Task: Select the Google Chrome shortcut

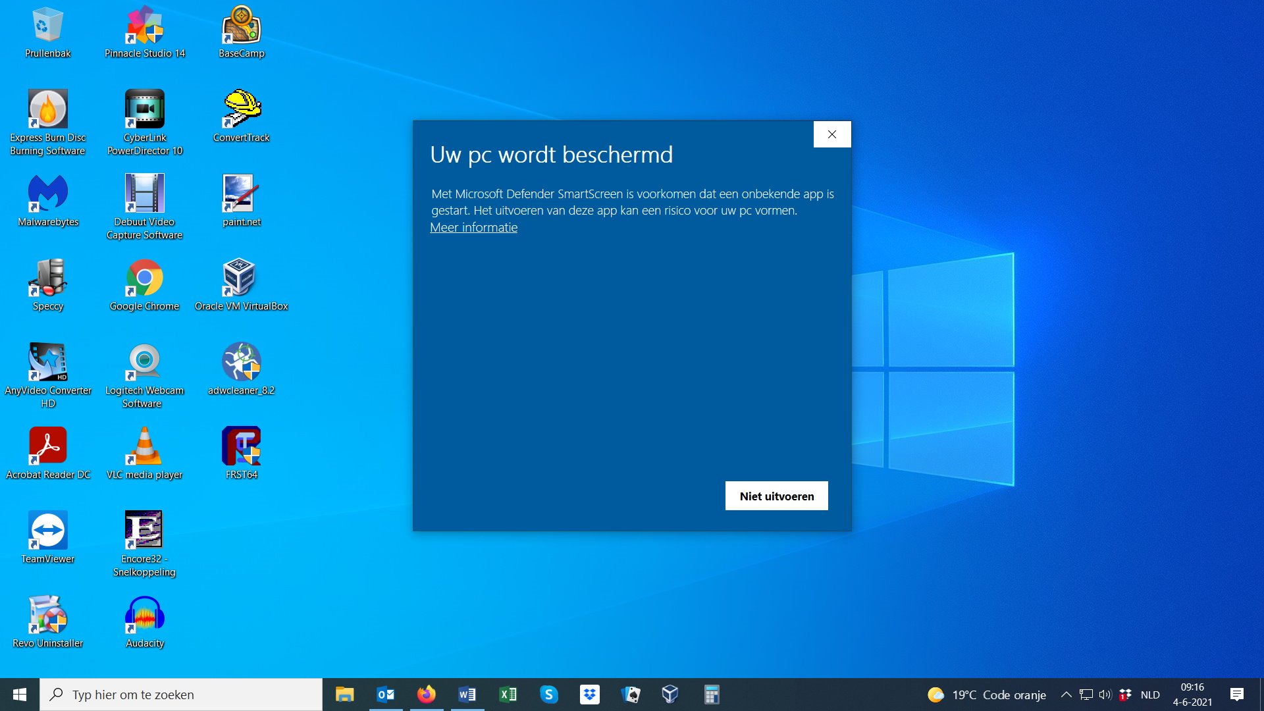Action: pyautogui.click(x=145, y=286)
